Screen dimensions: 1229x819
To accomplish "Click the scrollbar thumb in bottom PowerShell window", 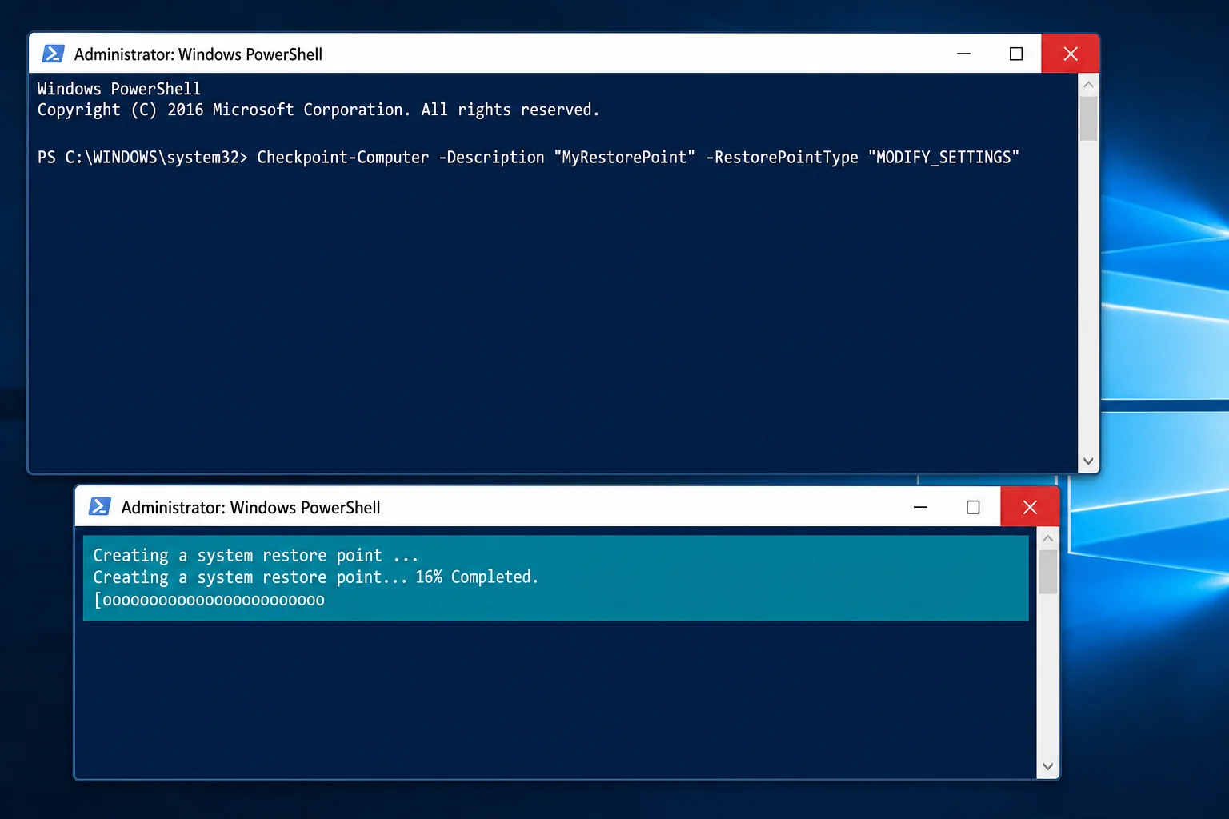I will (x=1048, y=572).
